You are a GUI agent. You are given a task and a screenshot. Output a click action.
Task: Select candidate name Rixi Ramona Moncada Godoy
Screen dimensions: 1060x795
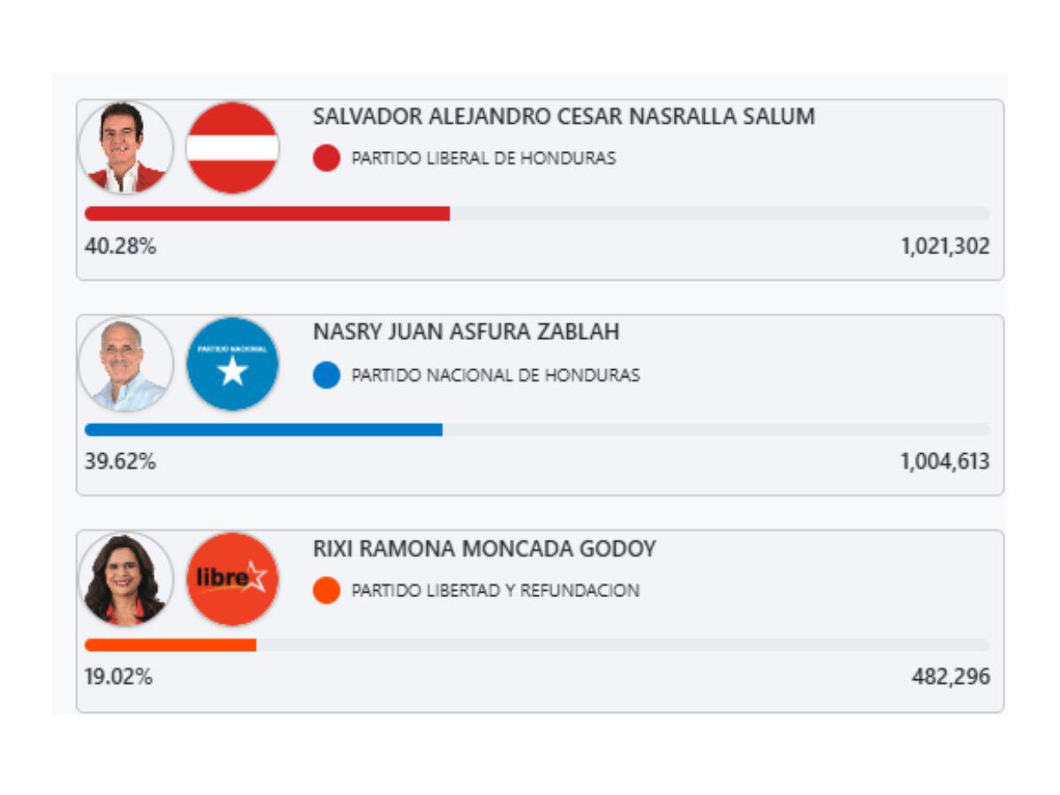(x=484, y=549)
